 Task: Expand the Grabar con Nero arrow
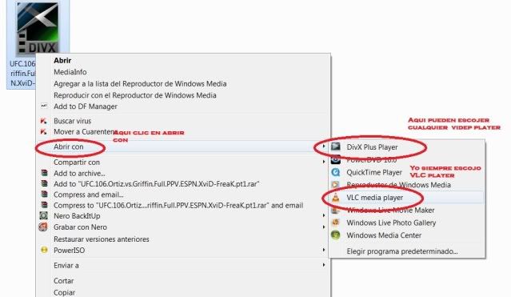tap(324, 227)
